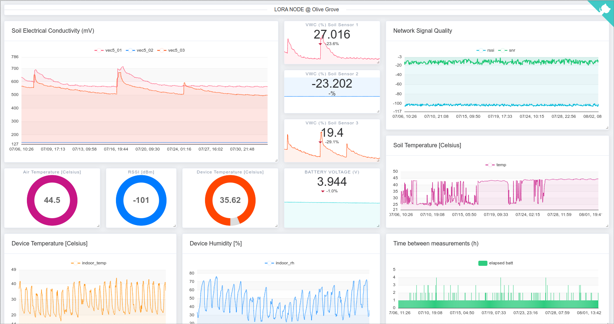Click the Device Humidity [%] panel title
Screen dimensions: 614x324
(216, 244)
